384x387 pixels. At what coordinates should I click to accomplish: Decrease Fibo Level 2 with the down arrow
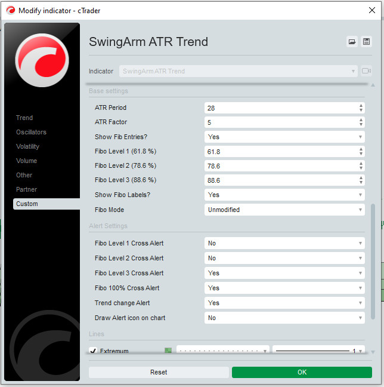[x=361, y=168]
